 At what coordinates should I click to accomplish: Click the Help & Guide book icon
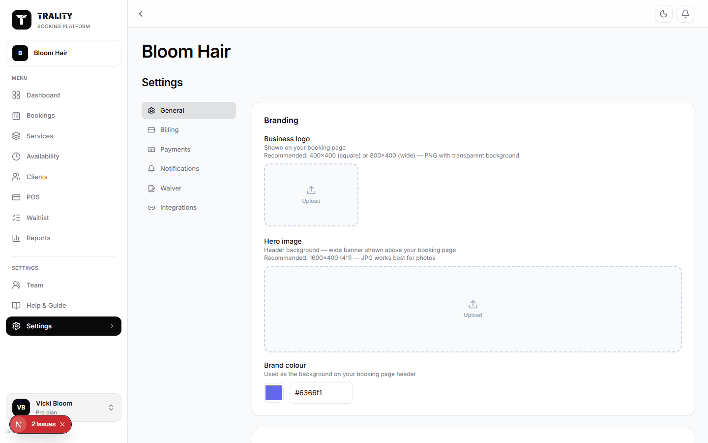pos(16,306)
